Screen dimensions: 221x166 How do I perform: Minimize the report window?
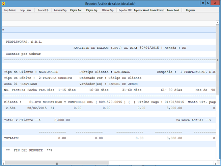coord(202,3)
